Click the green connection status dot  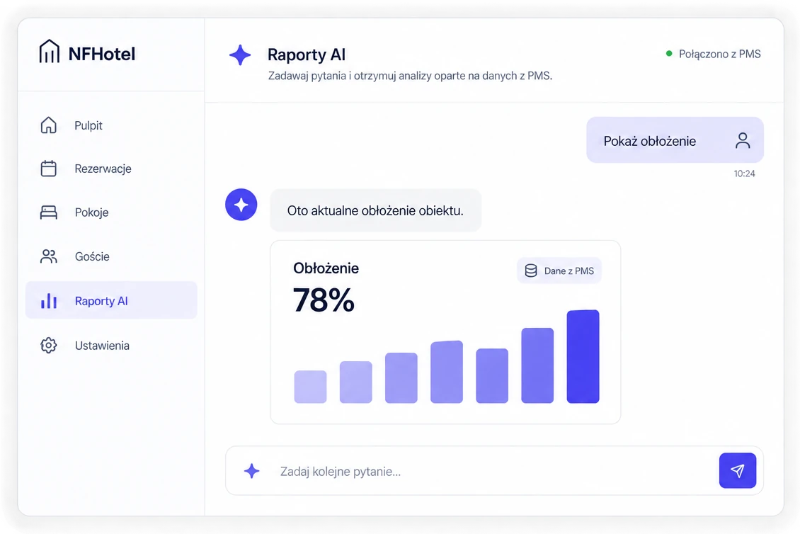point(669,54)
